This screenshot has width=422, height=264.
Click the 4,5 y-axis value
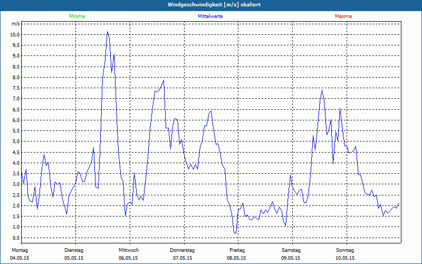(16, 152)
